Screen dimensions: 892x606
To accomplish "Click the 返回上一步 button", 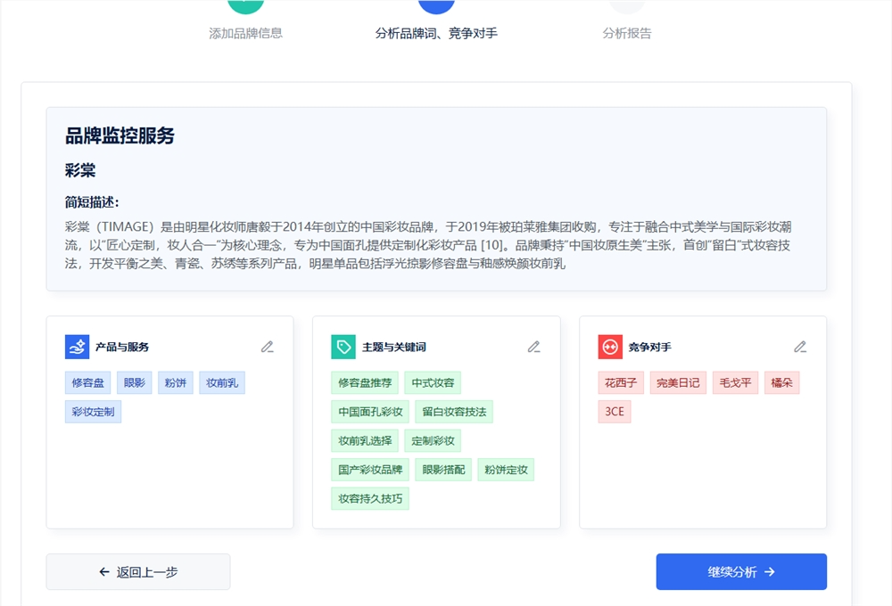I will (x=137, y=571).
